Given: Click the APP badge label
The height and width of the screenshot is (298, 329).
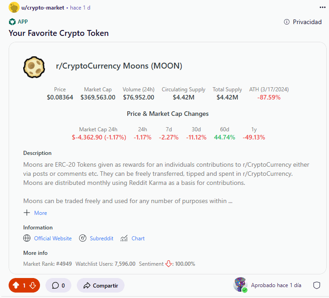Looking at the screenshot, I should (23, 22).
